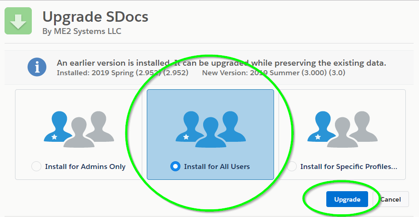Select Install for Specific Profiles radio button
The width and height of the screenshot is (419, 217).
click(x=292, y=166)
